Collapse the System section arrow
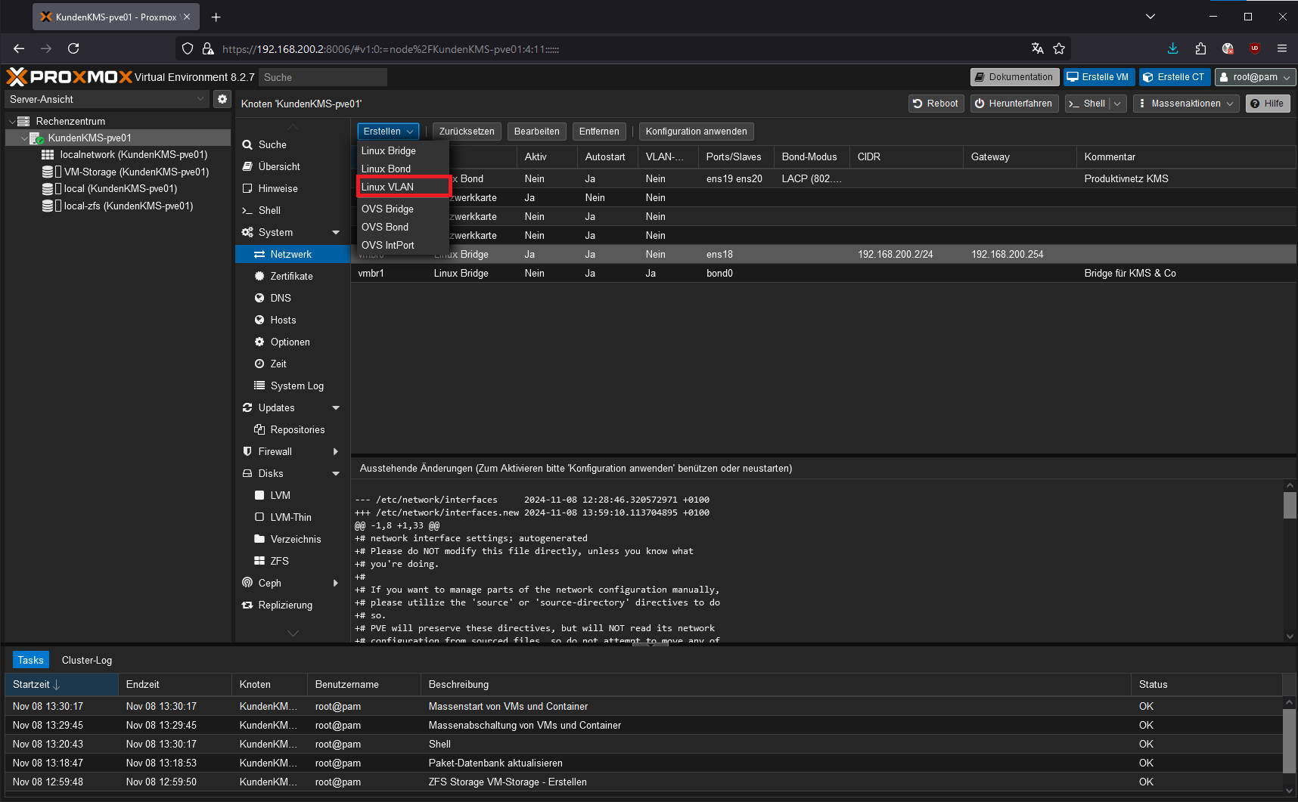Image resolution: width=1298 pixels, height=802 pixels. coord(336,233)
